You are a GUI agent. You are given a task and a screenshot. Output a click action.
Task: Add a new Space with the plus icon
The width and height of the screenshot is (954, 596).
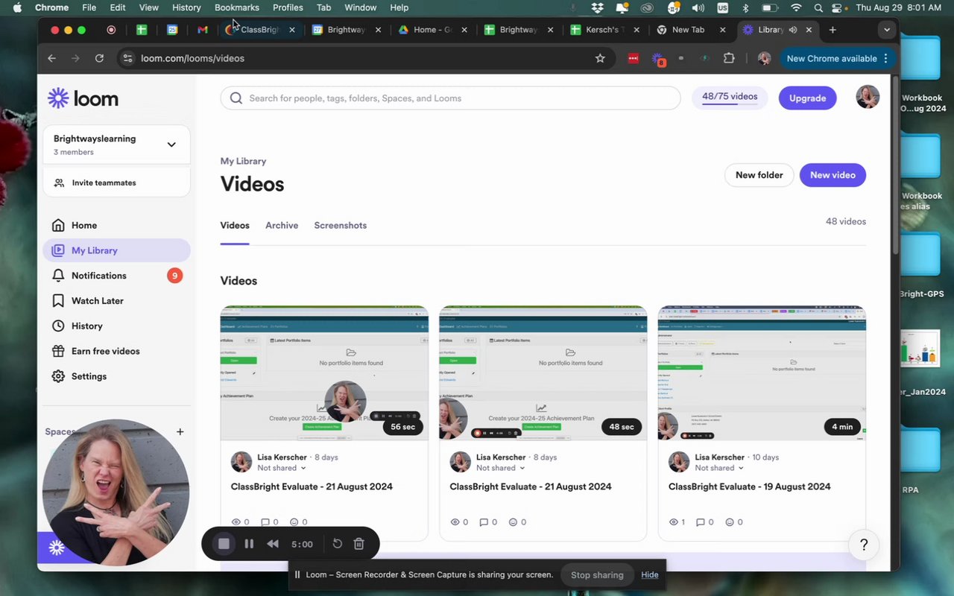180,432
